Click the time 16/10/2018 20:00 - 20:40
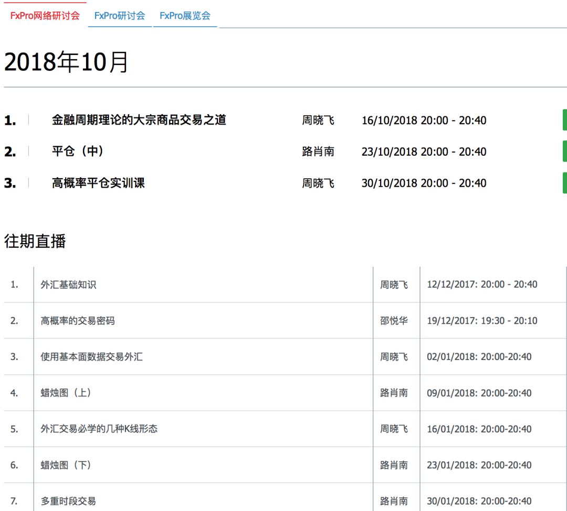The image size is (567, 511). pos(424,120)
